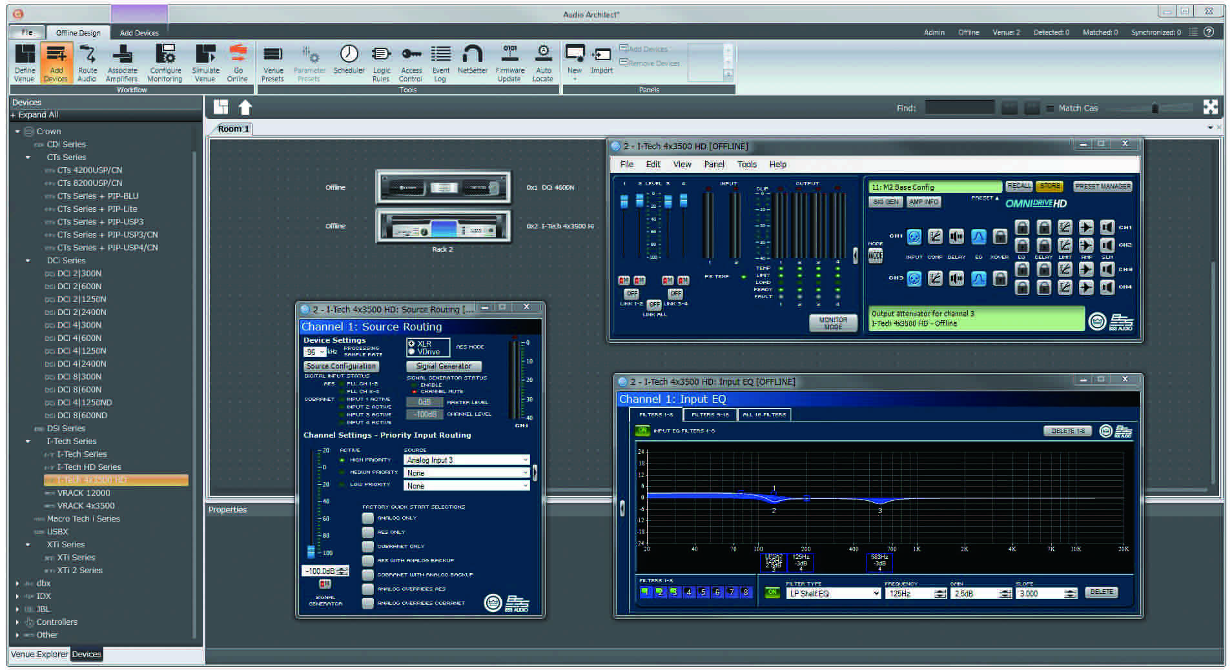Launch Simulate Venue

point(205,63)
